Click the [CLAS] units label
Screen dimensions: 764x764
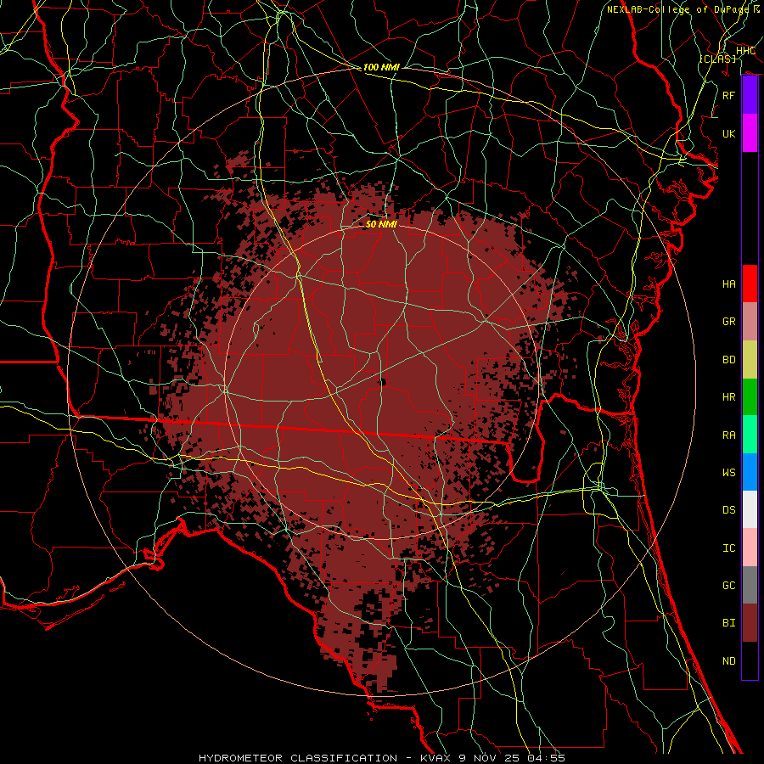point(717,59)
